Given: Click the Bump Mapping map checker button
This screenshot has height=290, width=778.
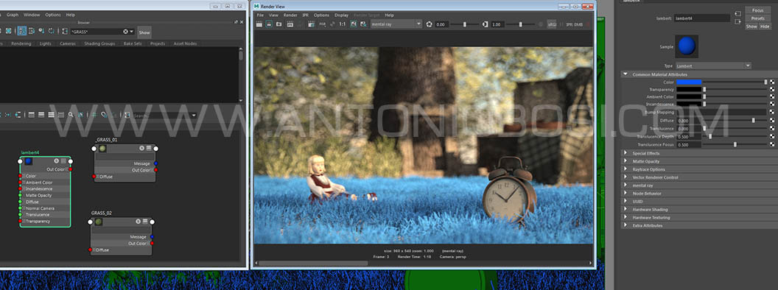Looking at the screenshot, I should tap(772, 112).
